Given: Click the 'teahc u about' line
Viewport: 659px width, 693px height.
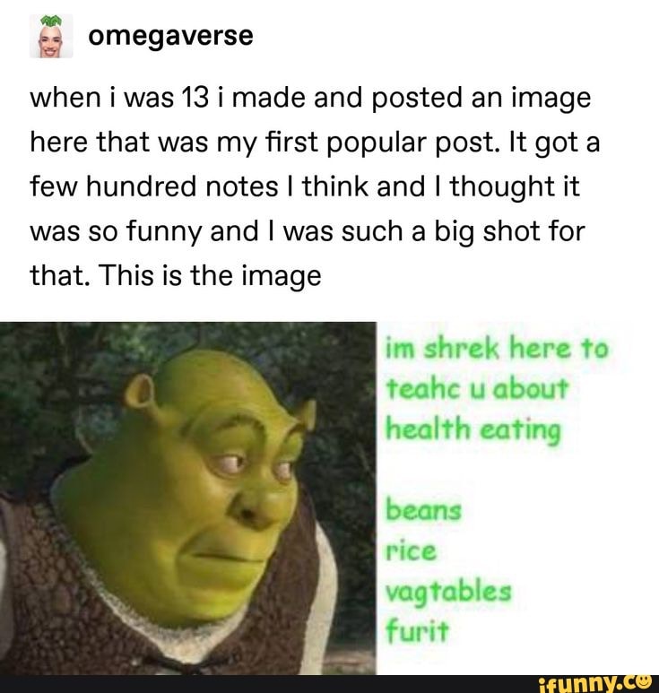Looking at the screenshot, I should click(x=476, y=389).
